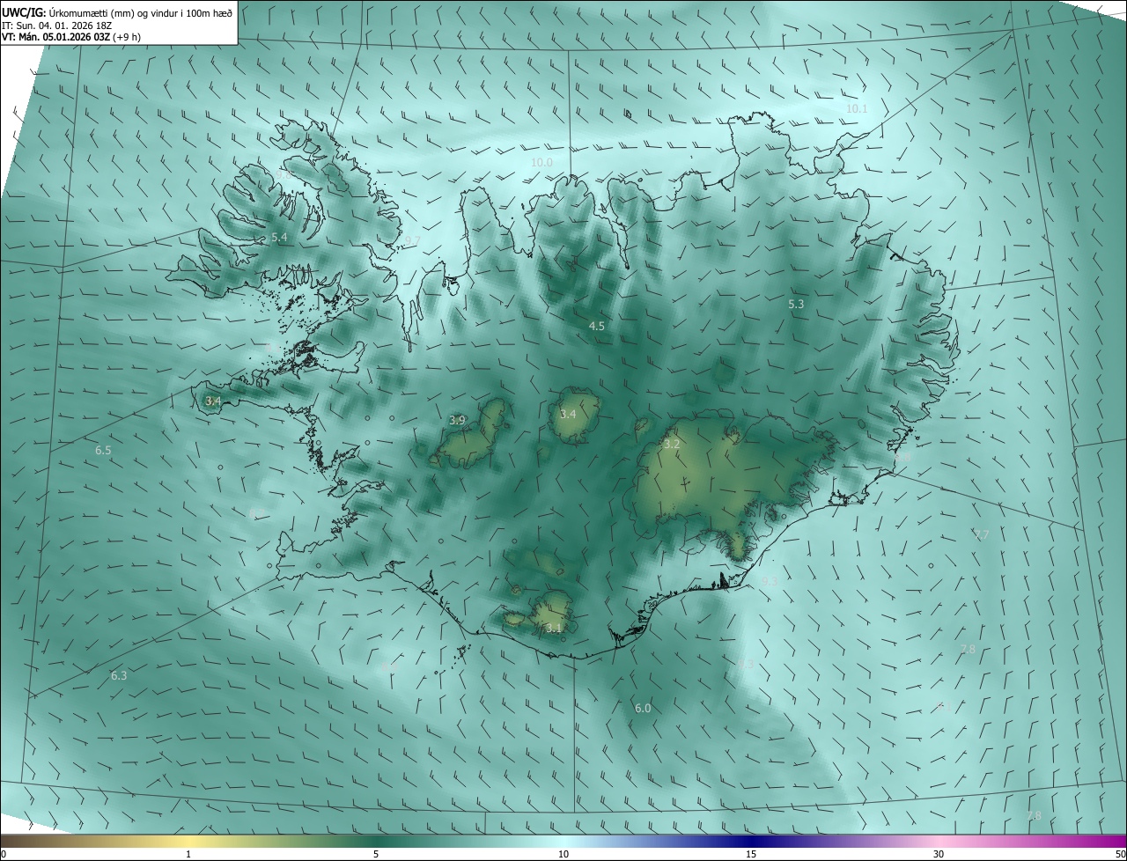Click the 3.1 value on Mýrdalsjökull glacier
The width and height of the screenshot is (1127, 861).
pyautogui.click(x=553, y=628)
